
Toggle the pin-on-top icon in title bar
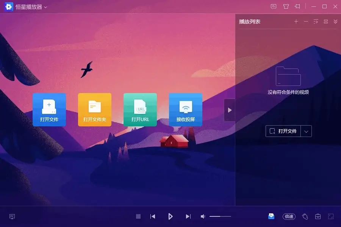(x=297, y=6)
